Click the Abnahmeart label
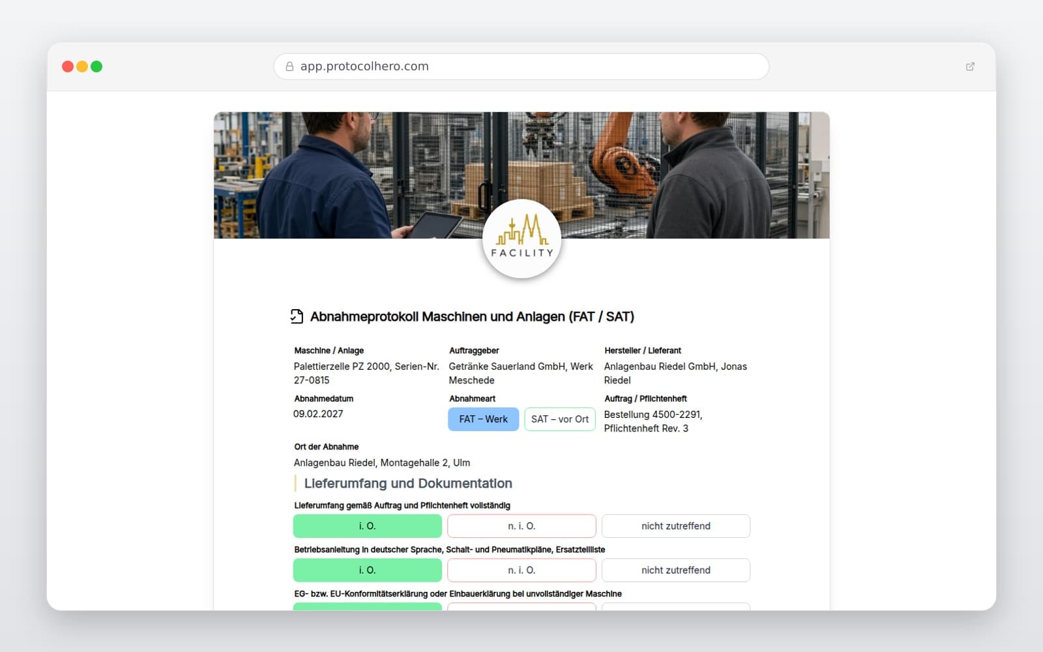Viewport: 1043px width, 652px height. point(473,398)
